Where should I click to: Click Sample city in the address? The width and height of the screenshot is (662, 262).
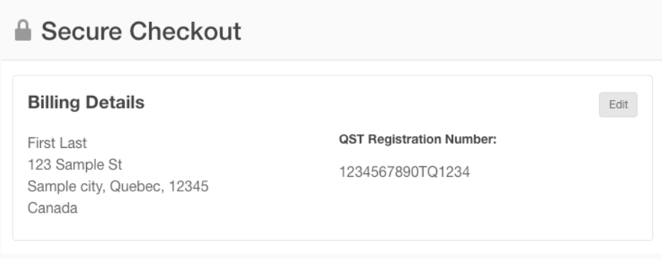pyautogui.click(x=66, y=187)
